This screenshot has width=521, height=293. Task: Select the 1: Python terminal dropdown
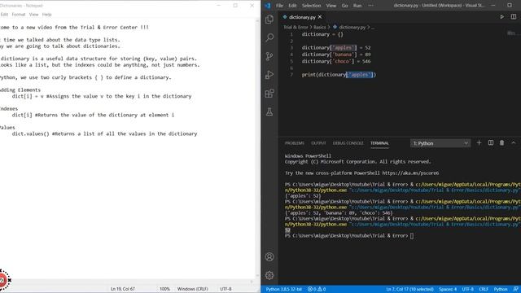click(x=440, y=143)
